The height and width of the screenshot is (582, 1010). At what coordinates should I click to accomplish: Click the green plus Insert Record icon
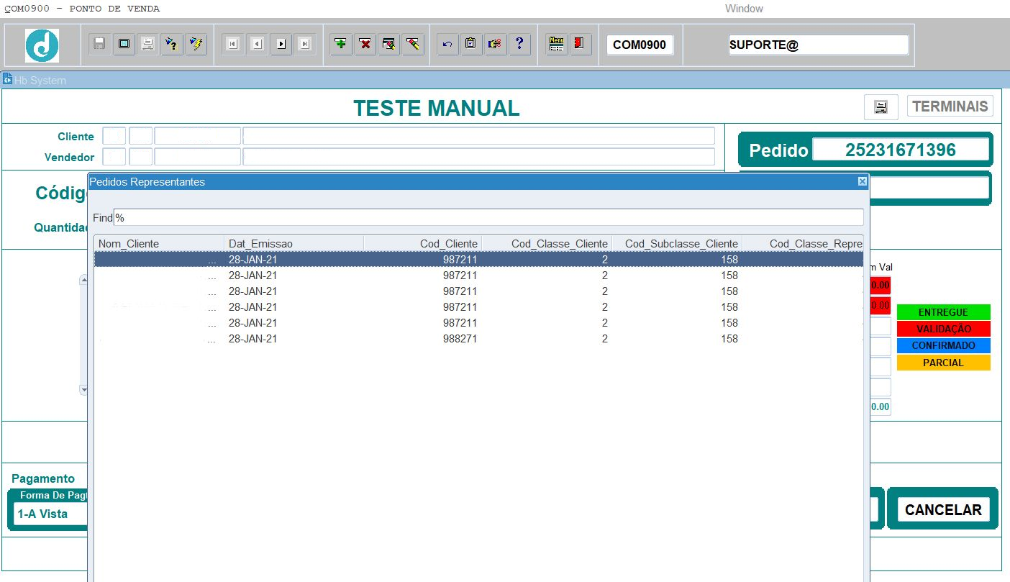(x=341, y=44)
